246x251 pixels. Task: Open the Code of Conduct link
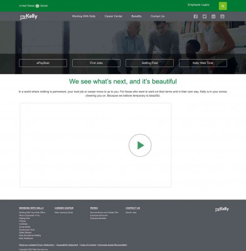point(88,245)
